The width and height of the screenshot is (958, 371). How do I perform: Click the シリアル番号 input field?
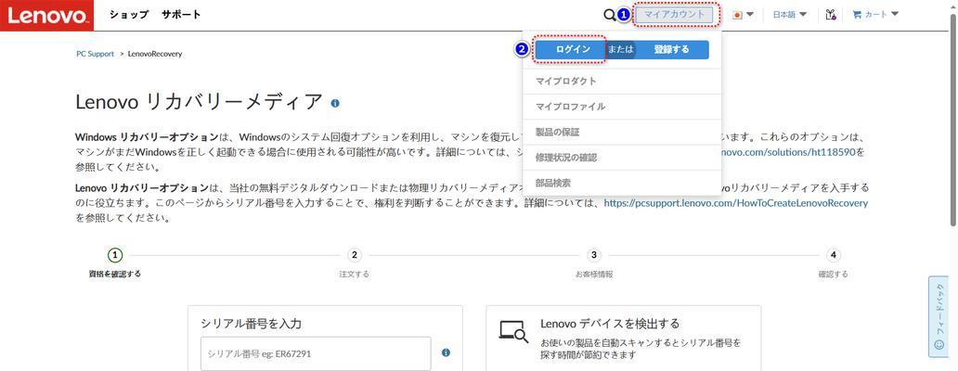(x=316, y=353)
